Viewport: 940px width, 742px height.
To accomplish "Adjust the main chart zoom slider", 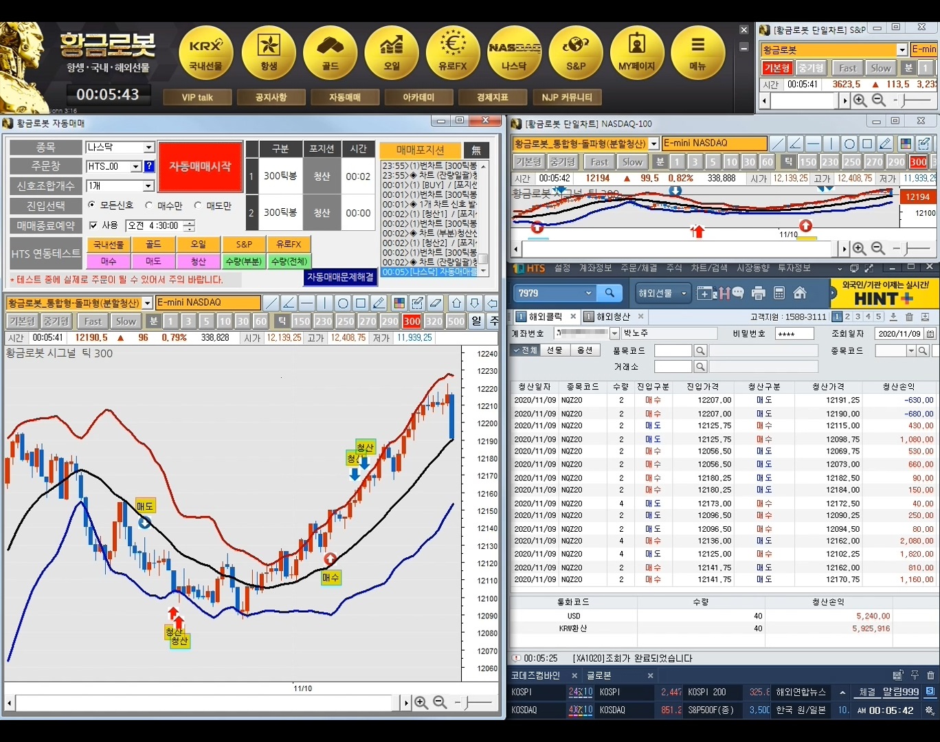I will pyautogui.click(x=467, y=702).
